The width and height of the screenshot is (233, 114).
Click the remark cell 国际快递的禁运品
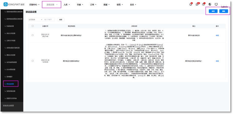194,35
